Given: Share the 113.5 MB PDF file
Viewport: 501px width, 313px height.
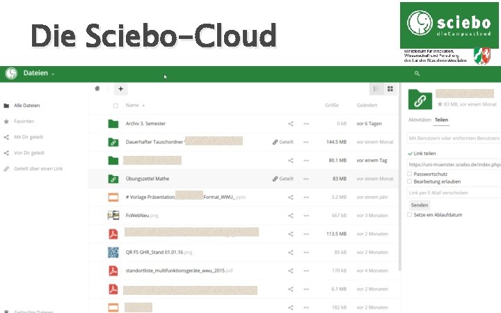Looking at the screenshot, I should 290,234.
